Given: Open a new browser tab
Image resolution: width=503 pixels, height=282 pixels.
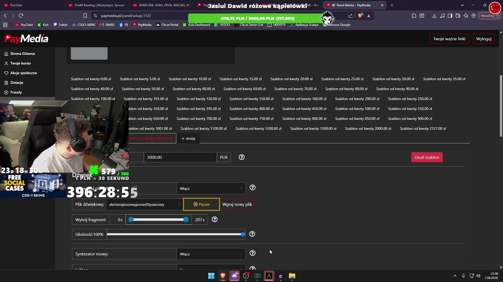Looking at the screenshot, I should (x=392, y=5).
